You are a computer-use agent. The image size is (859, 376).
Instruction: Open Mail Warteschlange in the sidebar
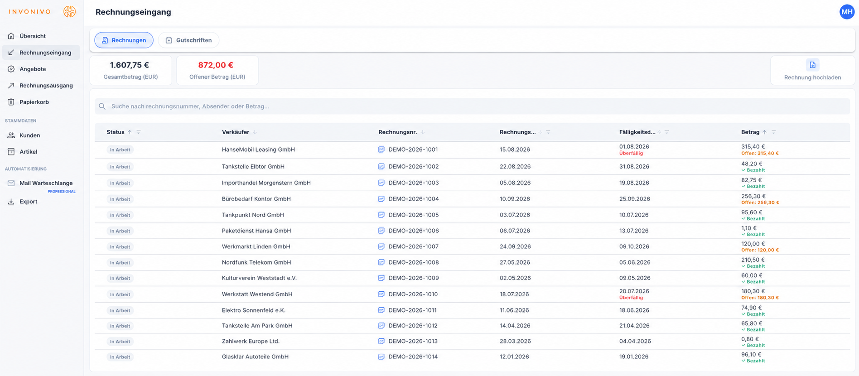(x=41, y=183)
